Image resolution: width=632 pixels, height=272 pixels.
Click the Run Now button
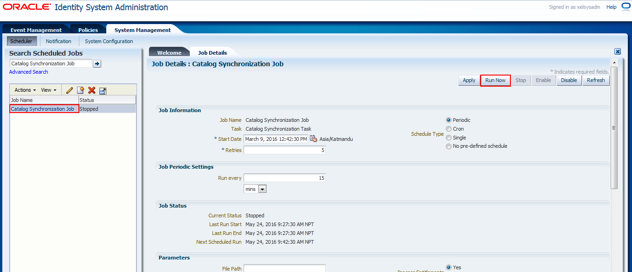496,80
